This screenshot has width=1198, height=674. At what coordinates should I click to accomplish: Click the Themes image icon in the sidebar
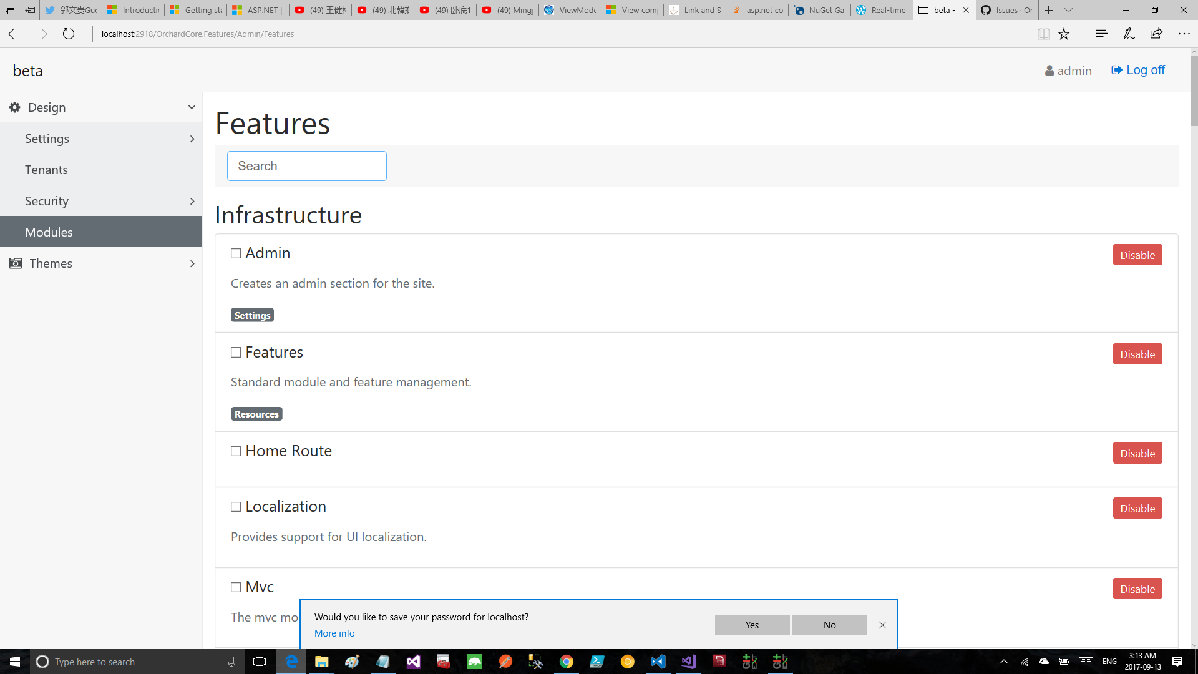[14, 263]
